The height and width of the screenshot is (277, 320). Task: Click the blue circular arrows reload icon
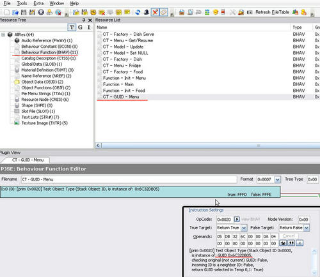(138, 12)
